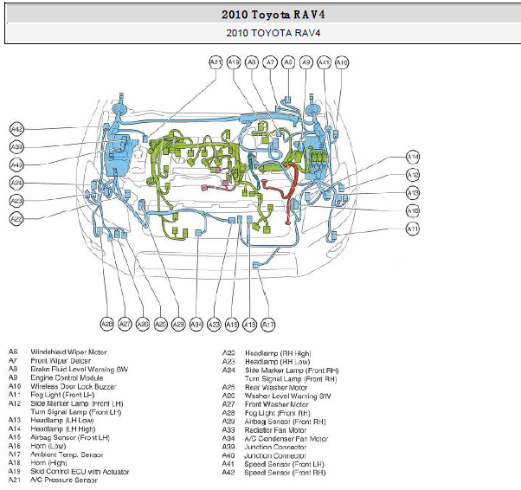Click "Headlamp (LH Low)" legend text

(62, 421)
